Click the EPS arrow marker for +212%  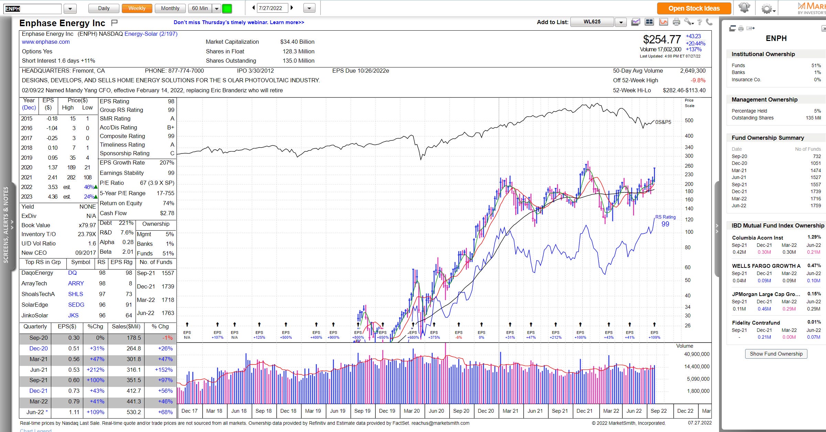(556, 325)
